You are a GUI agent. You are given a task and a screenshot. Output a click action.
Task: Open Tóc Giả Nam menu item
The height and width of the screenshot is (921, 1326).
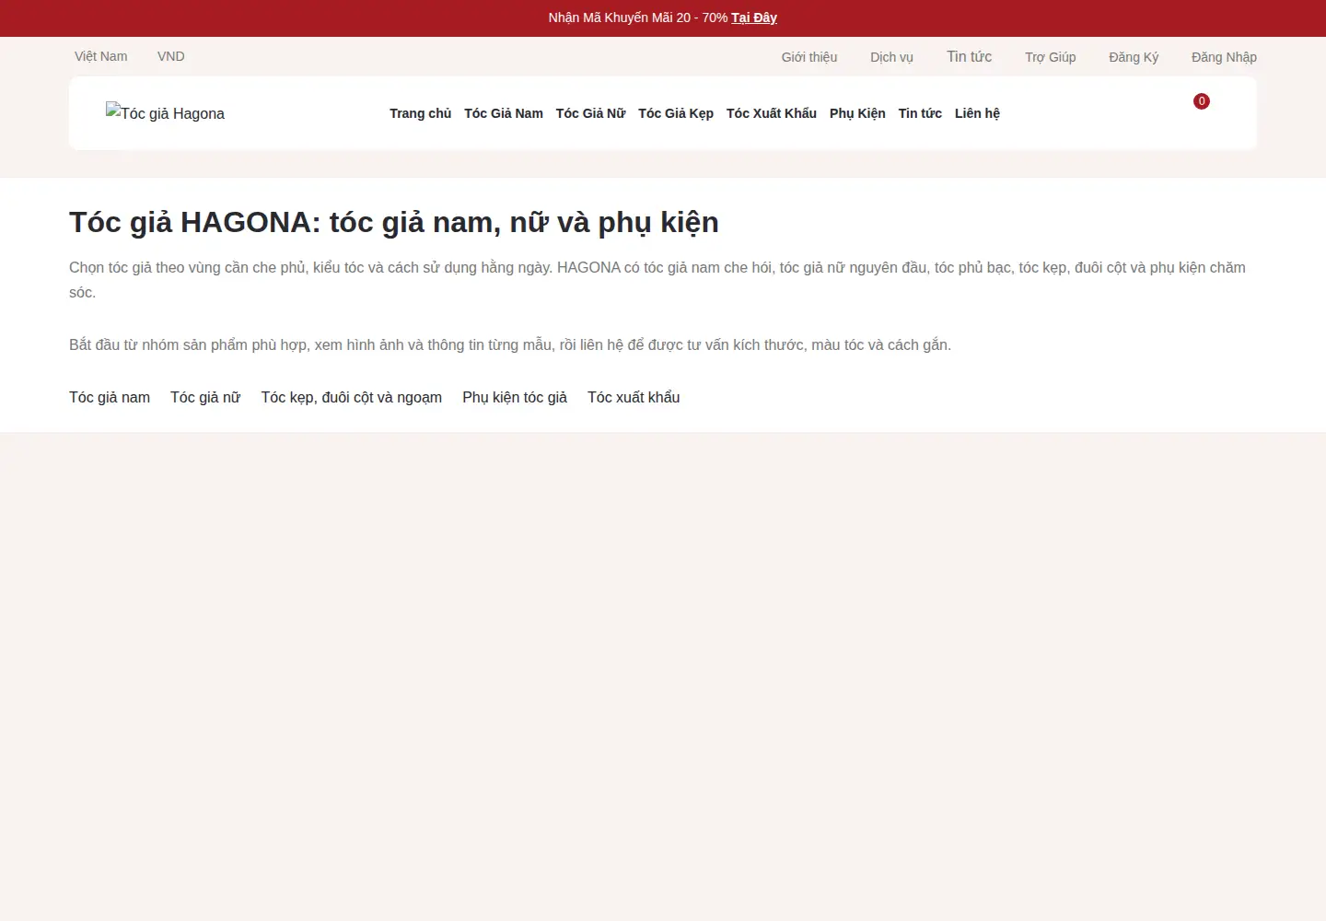pos(504,113)
